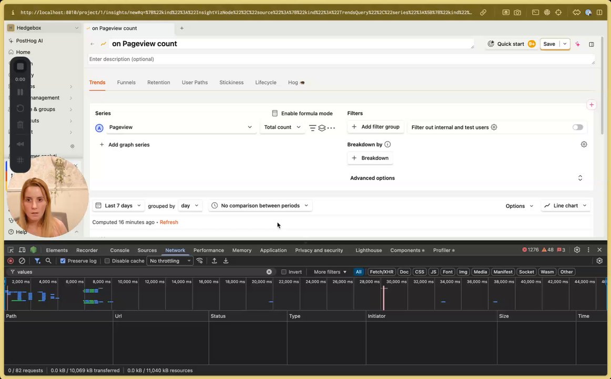The width and height of the screenshot is (611, 379).
Task: Toggle the Img request type filter
Action: click(x=463, y=272)
